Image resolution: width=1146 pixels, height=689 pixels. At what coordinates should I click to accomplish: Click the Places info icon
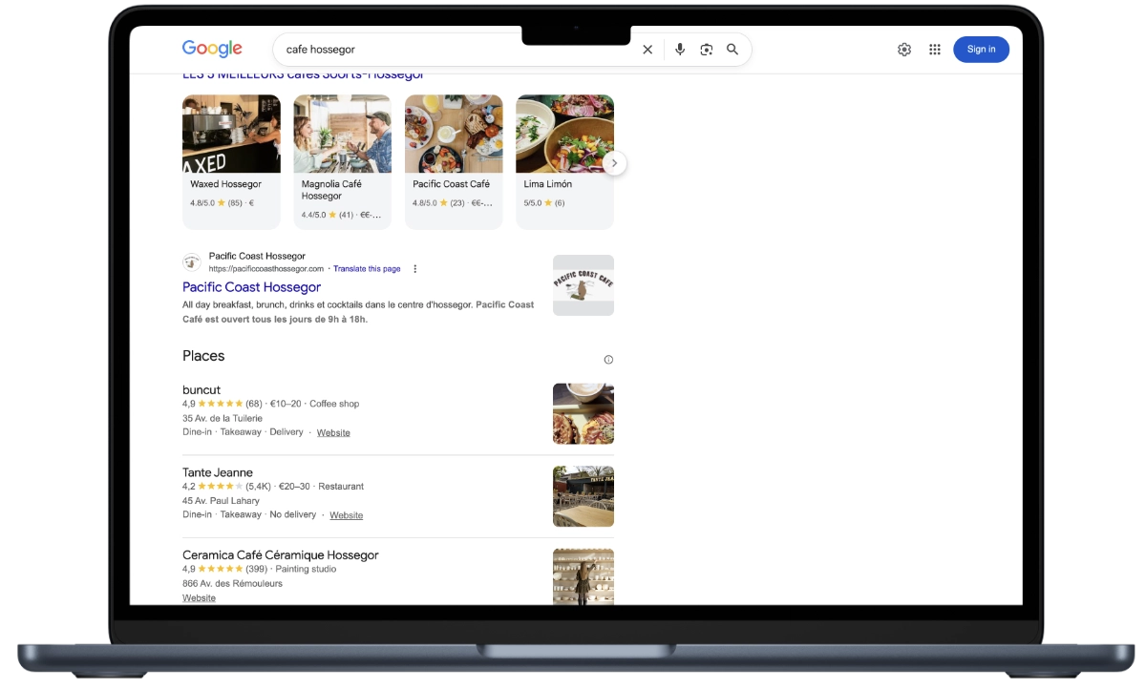pos(608,360)
